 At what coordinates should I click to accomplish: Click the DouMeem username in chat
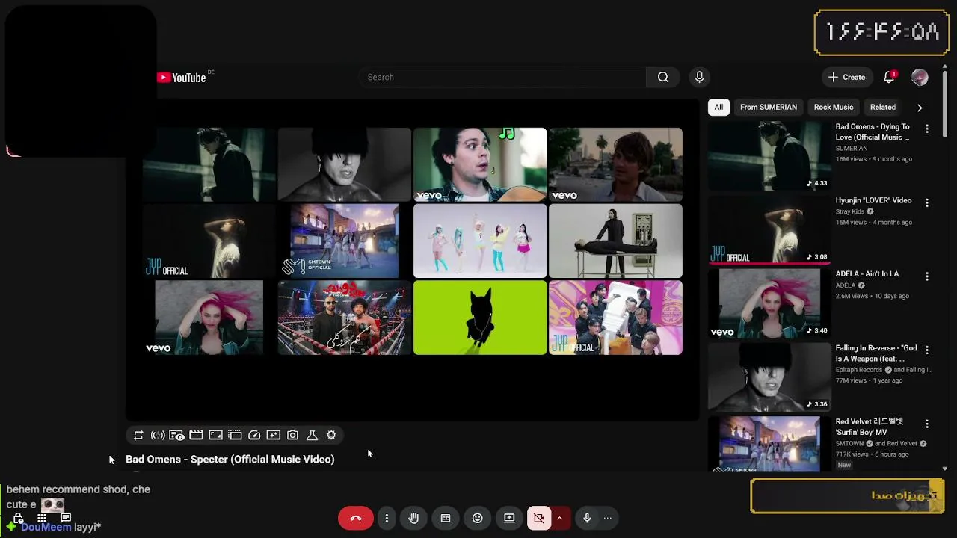(x=46, y=527)
